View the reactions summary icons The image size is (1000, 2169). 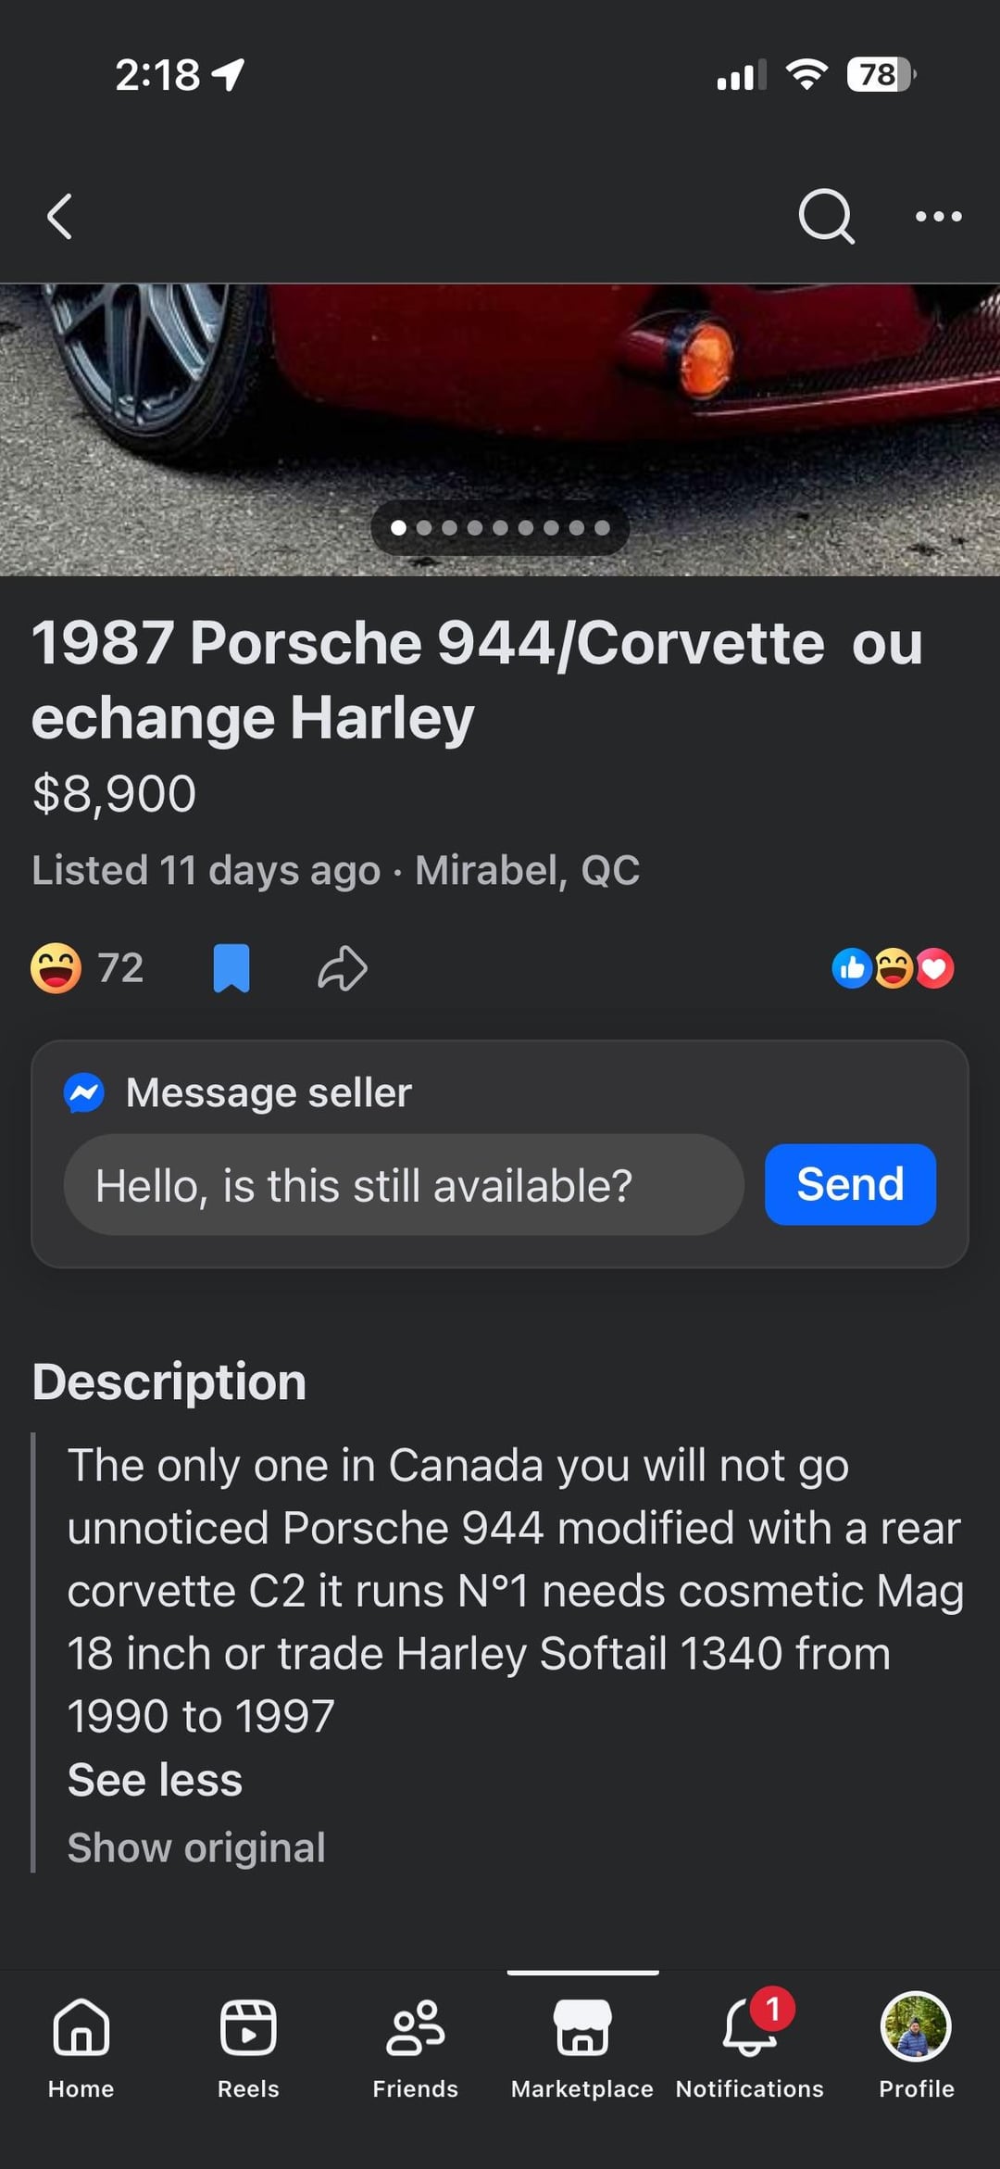(x=893, y=968)
